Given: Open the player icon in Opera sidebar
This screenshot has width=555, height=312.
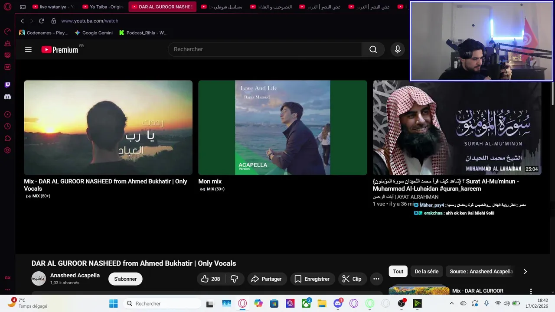Looking at the screenshot, I should pyautogui.click(x=7, y=114).
